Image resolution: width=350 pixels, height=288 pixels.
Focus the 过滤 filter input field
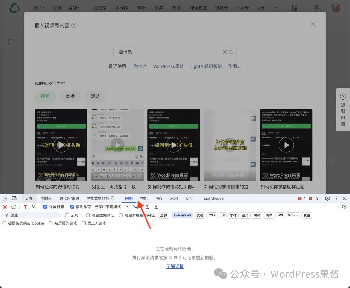(x=32, y=215)
